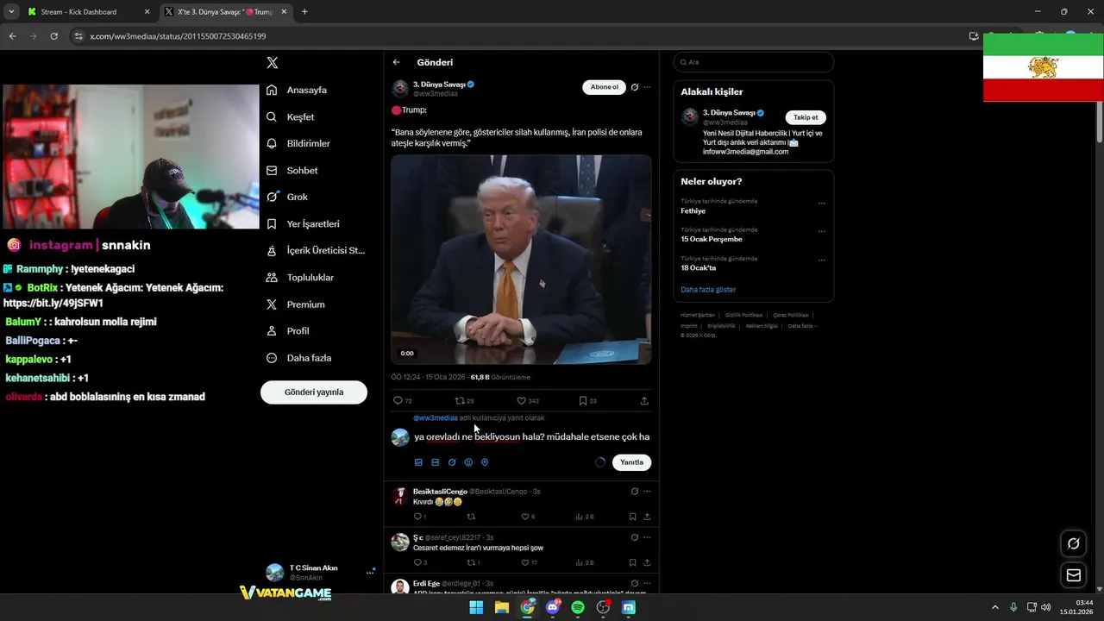Open İçerik Üreticisi Stüdyosu item

(316, 251)
